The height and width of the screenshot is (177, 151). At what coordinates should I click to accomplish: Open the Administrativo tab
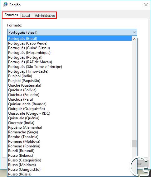[x=45, y=16]
